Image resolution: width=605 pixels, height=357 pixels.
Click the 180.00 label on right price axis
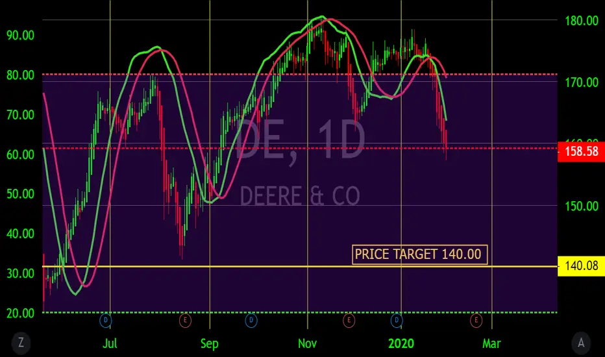point(582,21)
